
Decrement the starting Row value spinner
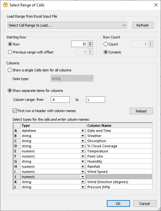coord(90,45)
